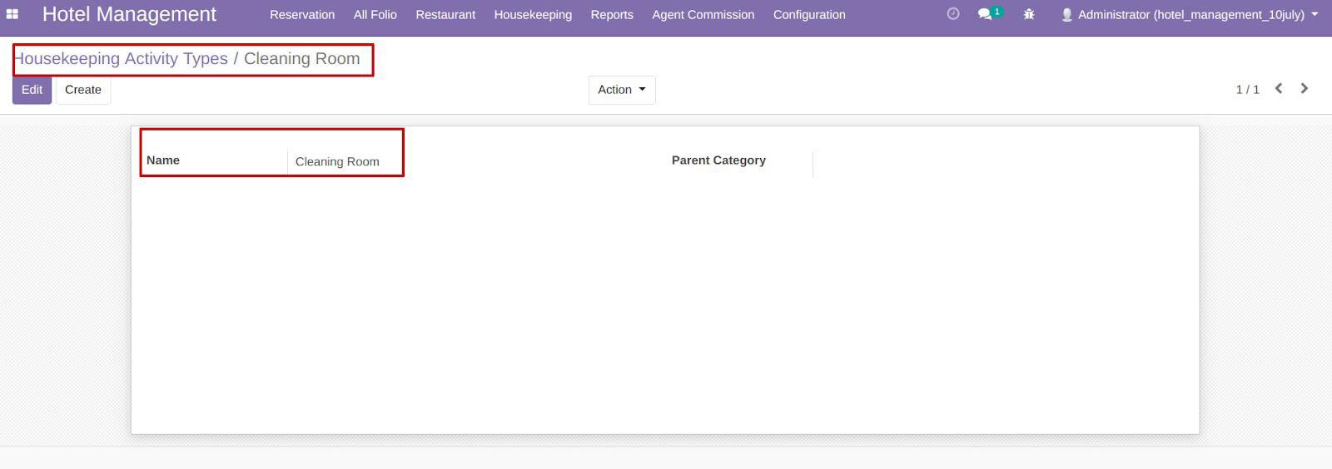This screenshot has height=469, width=1332.
Task: Expand the Action dropdown
Action: (x=622, y=90)
